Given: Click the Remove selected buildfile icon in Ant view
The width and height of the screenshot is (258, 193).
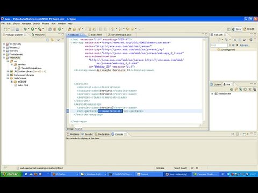Looking at the screenshot, I should [250, 90].
